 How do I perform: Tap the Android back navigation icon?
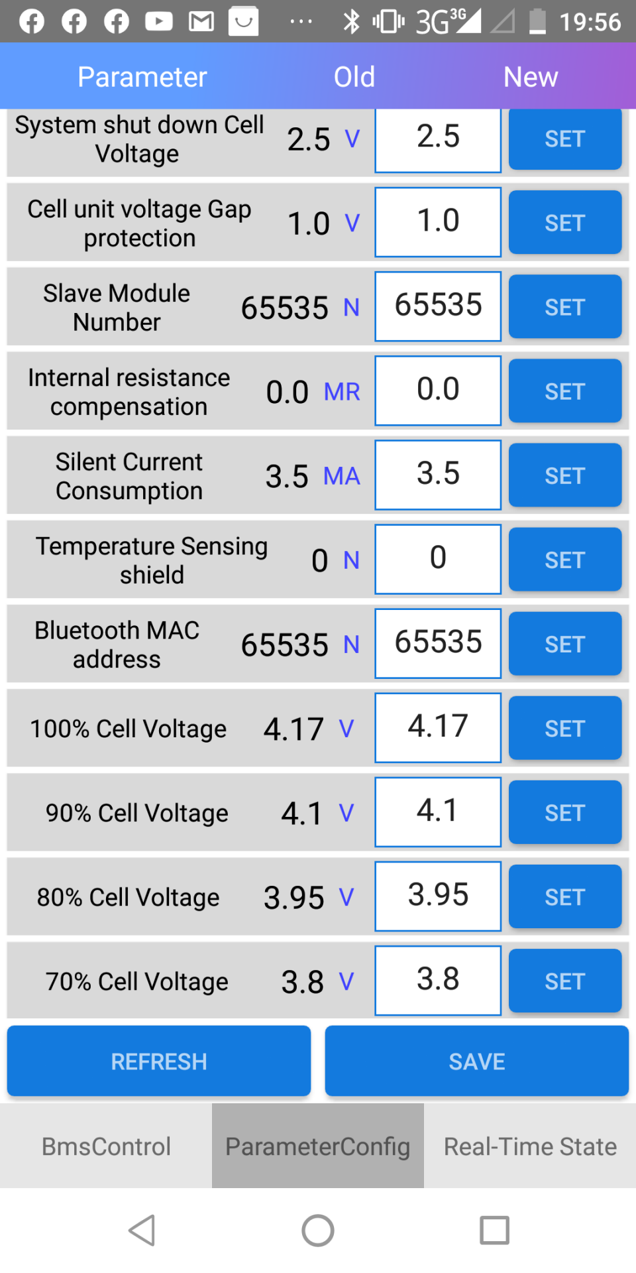[142, 1231]
